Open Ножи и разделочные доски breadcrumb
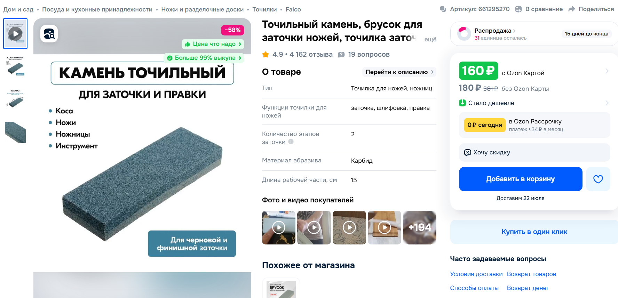 202,9
